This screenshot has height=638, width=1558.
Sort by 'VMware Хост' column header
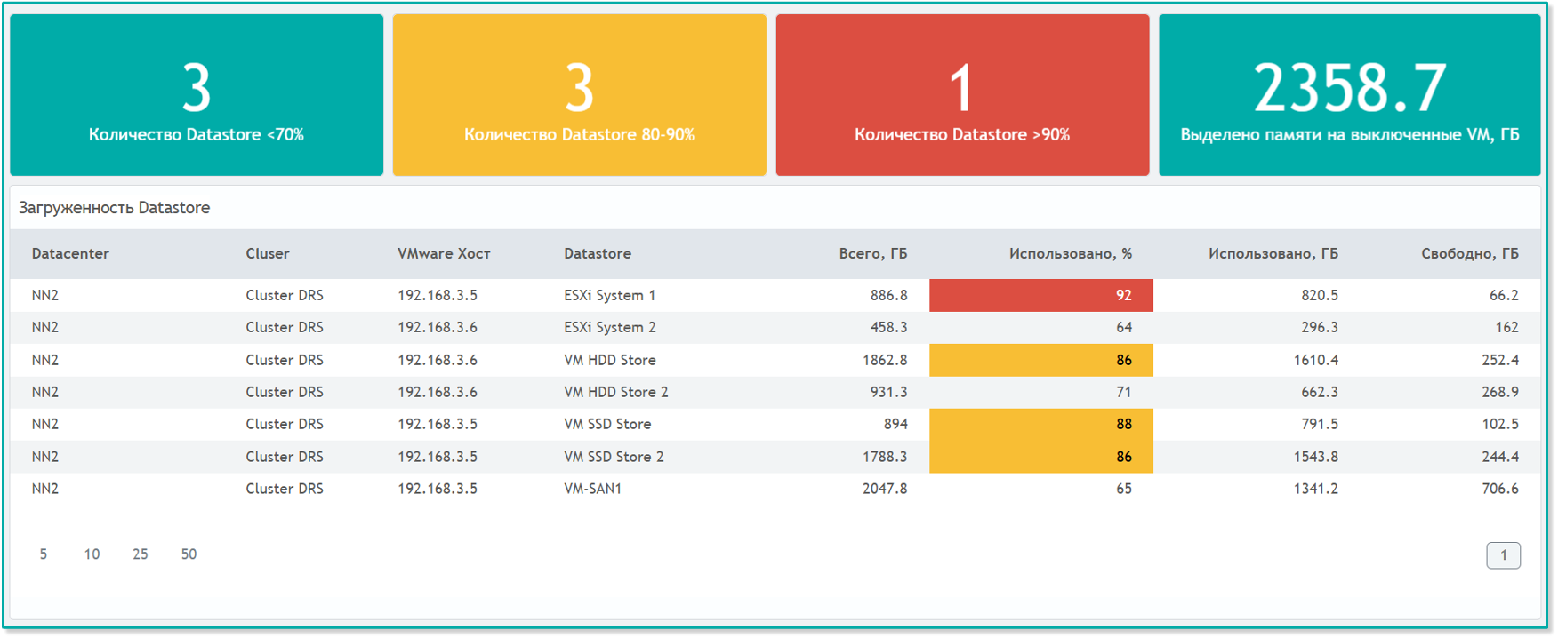(x=444, y=254)
